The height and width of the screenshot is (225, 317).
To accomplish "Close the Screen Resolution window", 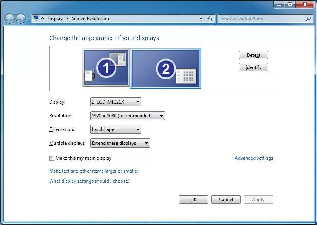I will click(305, 4).
